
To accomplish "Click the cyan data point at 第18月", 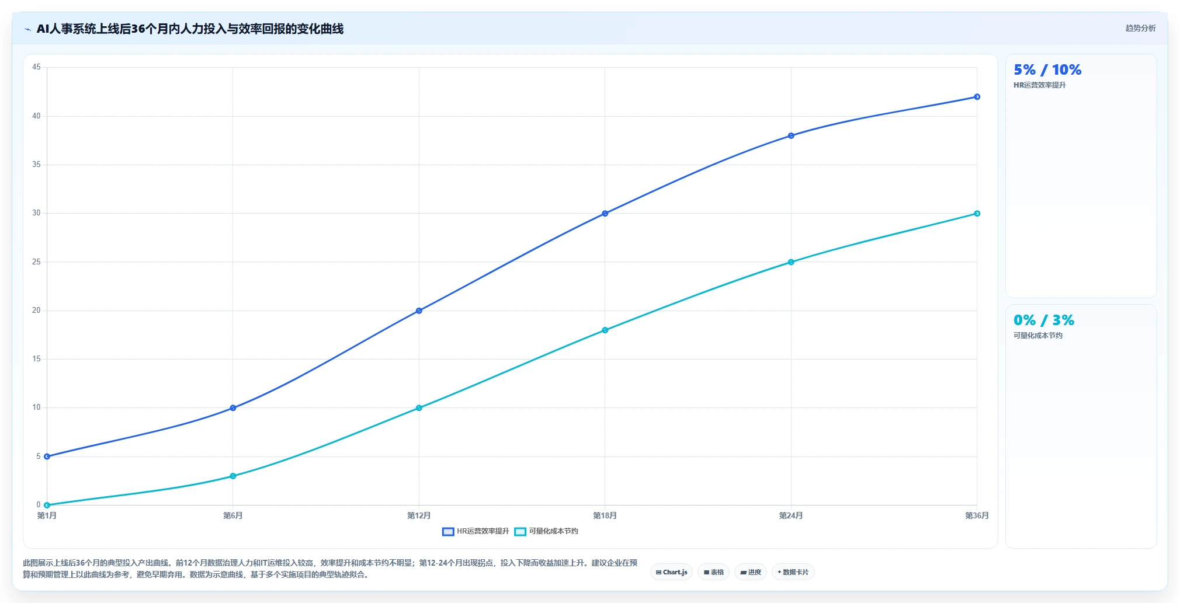I will [605, 330].
